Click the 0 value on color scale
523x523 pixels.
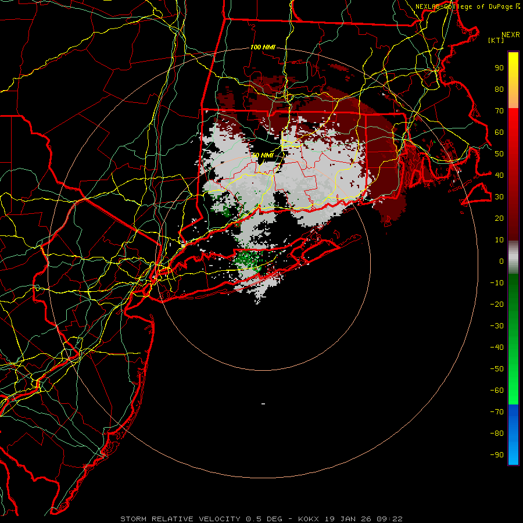tap(501, 261)
